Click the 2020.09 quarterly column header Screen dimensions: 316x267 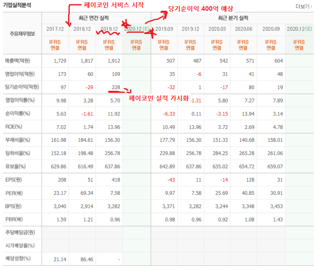click(x=271, y=29)
